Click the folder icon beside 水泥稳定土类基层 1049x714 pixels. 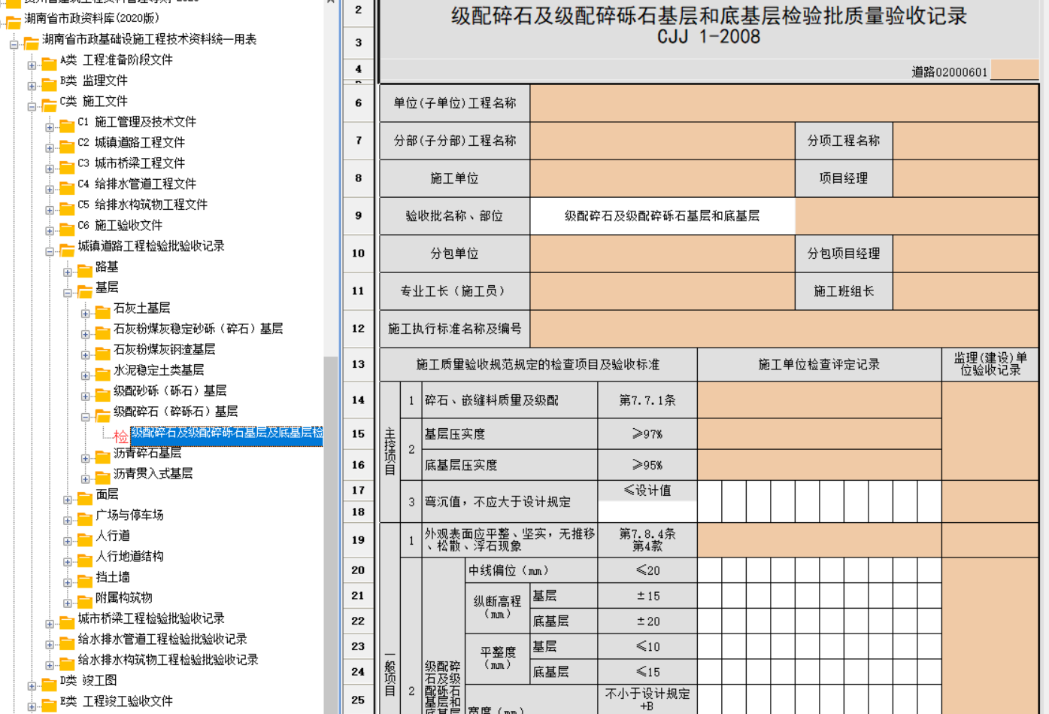(x=103, y=373)
